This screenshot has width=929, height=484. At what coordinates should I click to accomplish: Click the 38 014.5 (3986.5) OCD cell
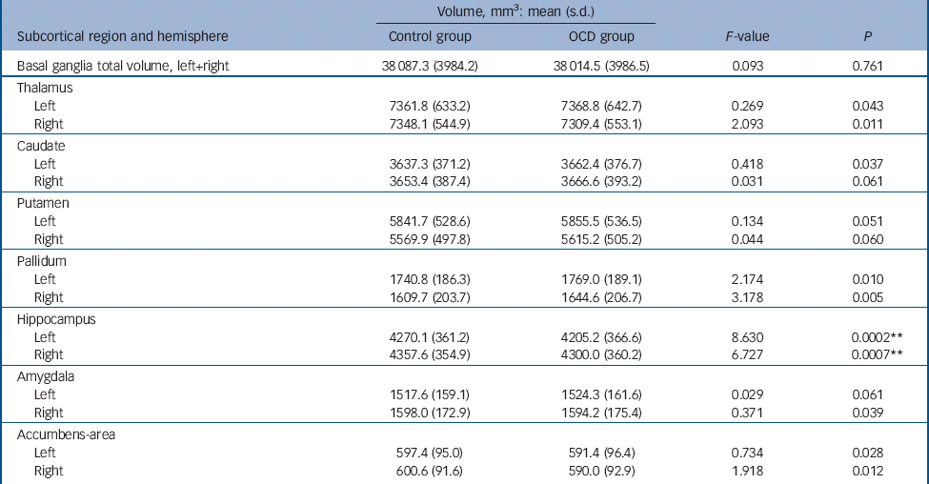(600, 66)
